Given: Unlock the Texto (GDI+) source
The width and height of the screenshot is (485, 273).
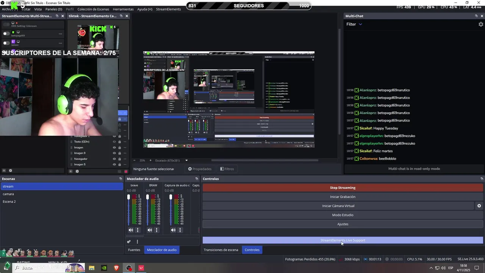Looking at the screenshot, I should (120, 142).
